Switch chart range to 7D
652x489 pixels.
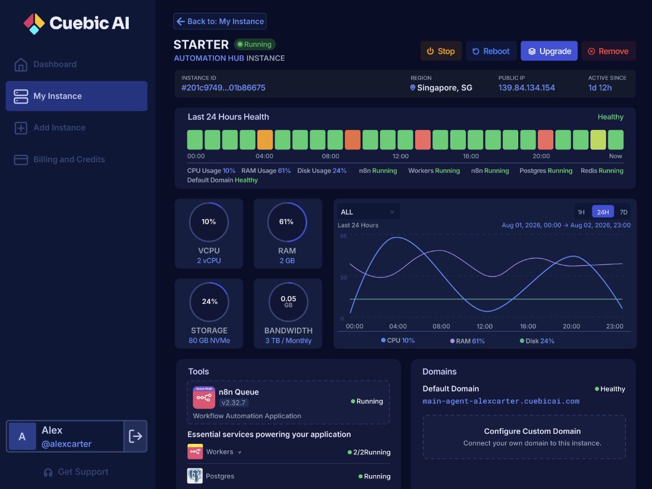(624, 212)
